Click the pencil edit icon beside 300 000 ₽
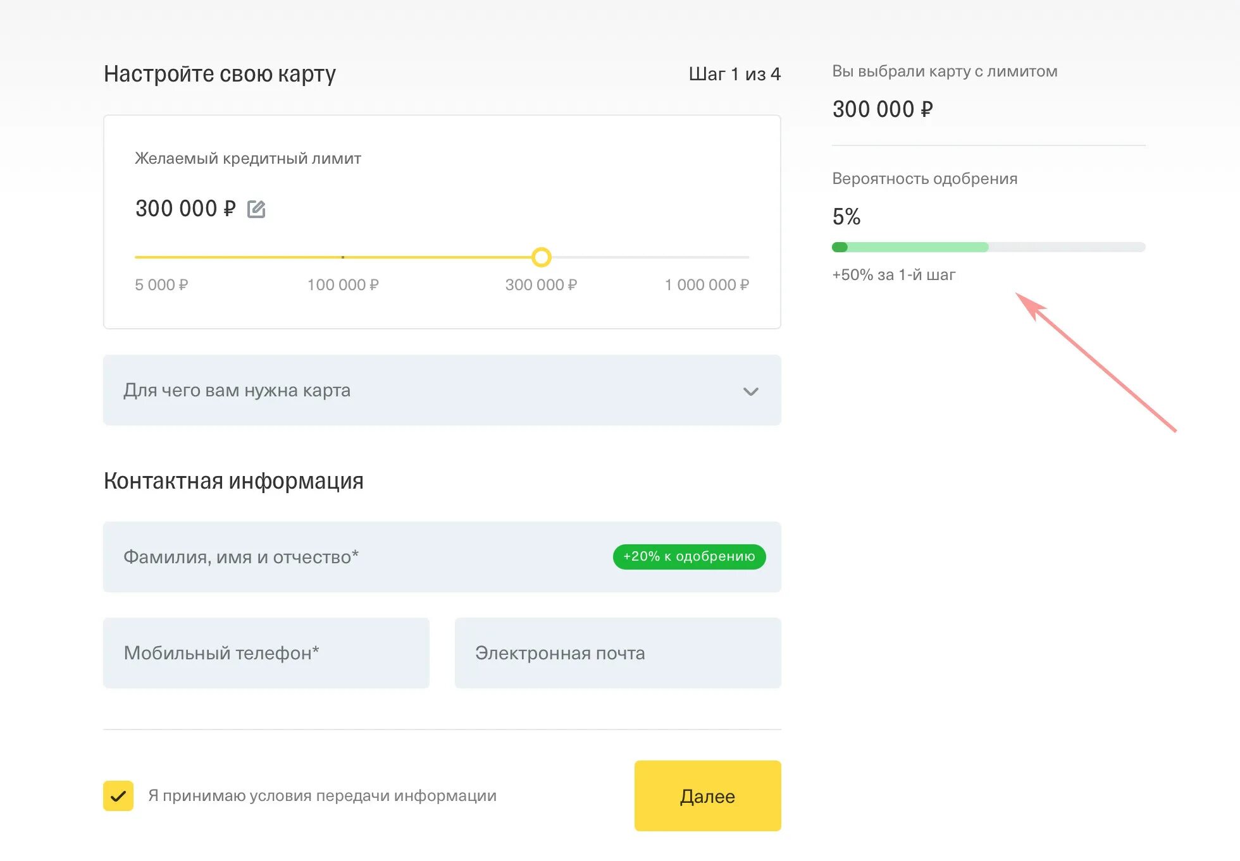The image size is (1240, 861). (256, 209)
